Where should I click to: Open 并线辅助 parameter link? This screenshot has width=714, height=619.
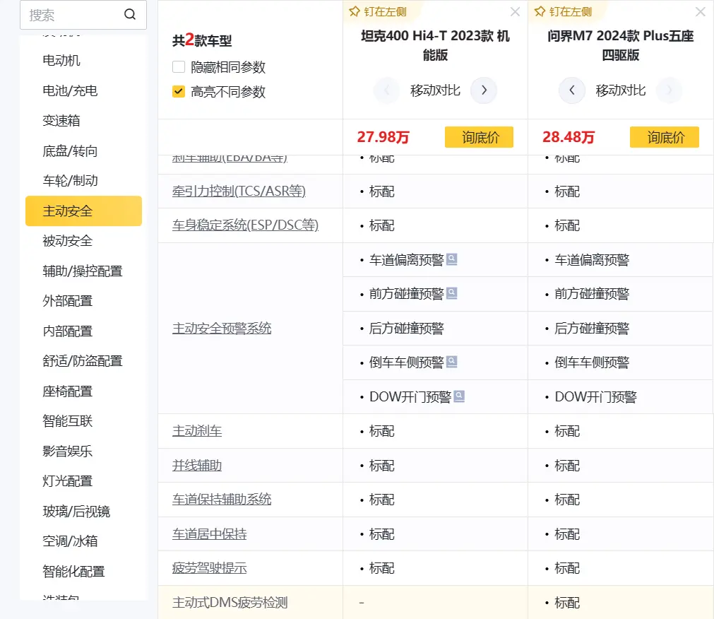pos(197,465)
